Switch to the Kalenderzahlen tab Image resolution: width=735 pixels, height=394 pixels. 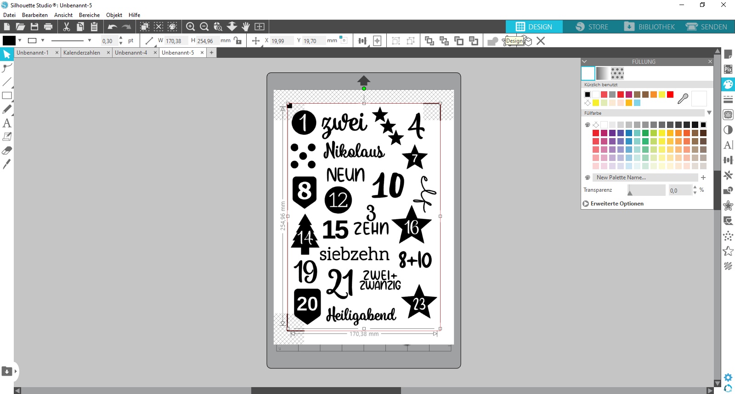82,53
